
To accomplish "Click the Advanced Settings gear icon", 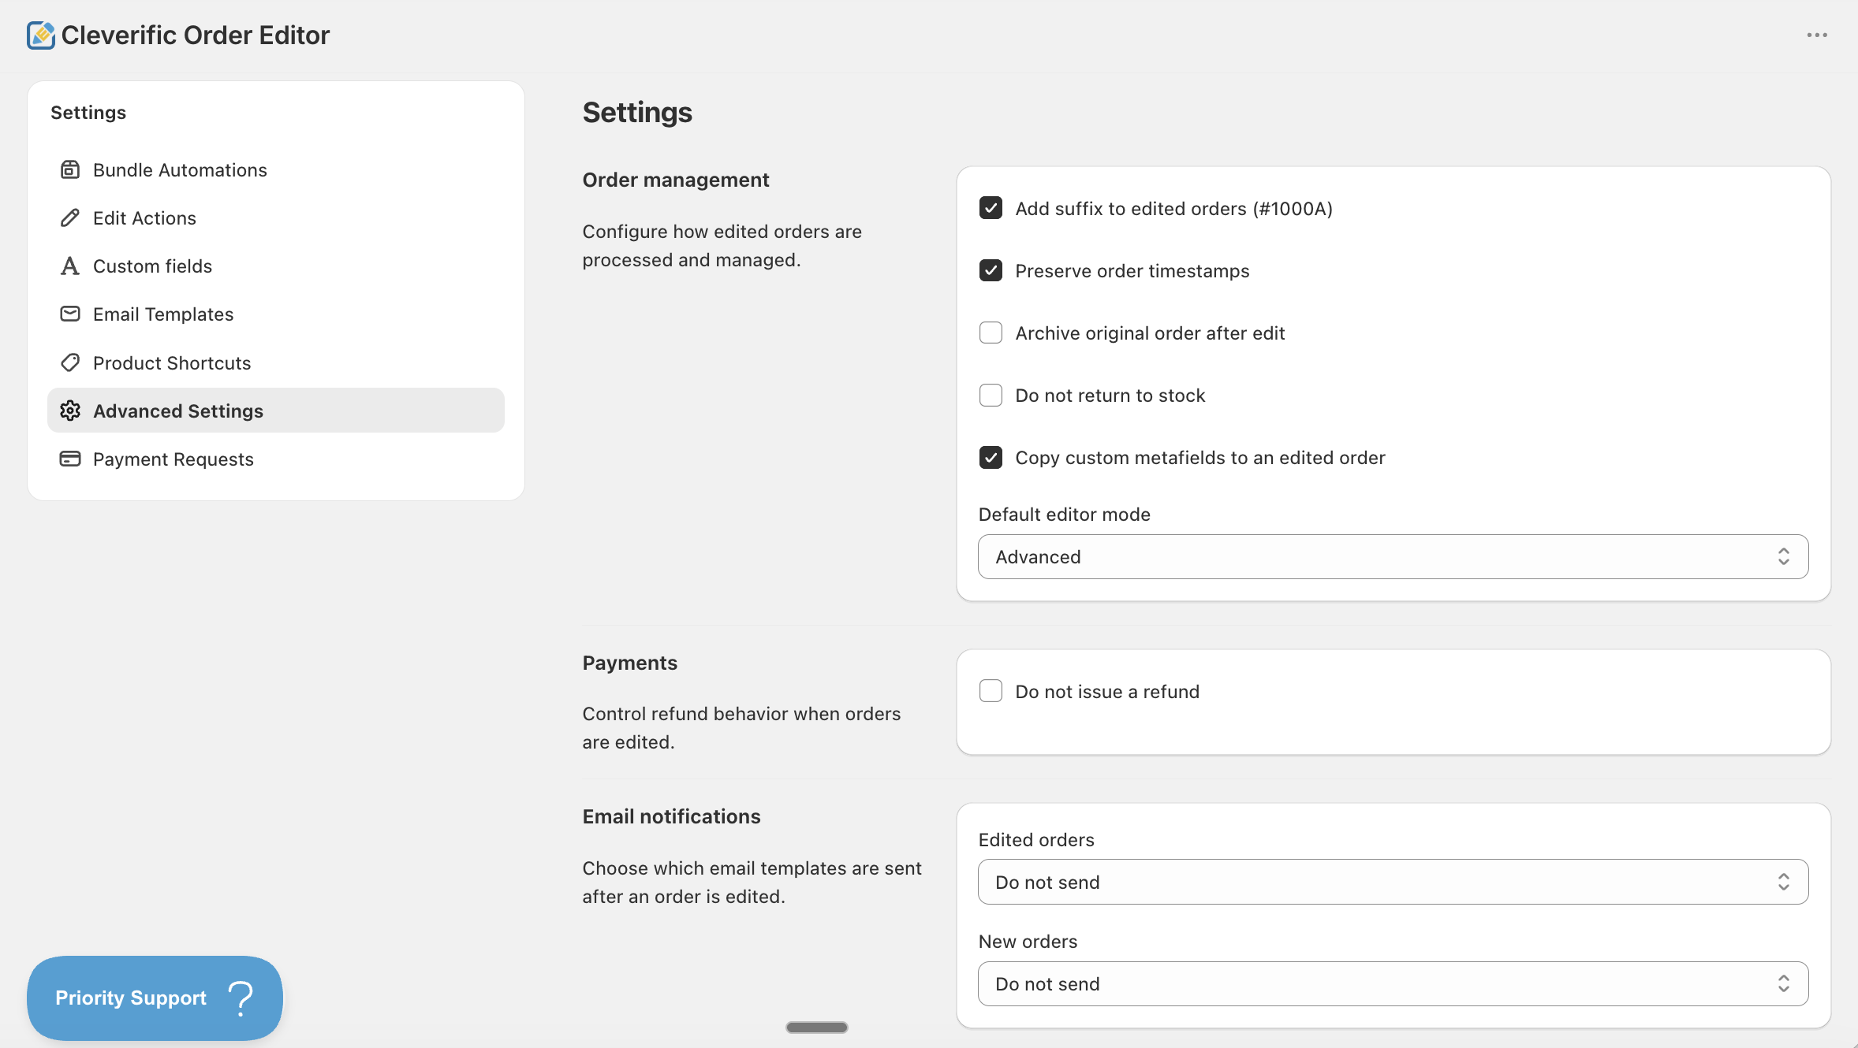I will (70, 411).
